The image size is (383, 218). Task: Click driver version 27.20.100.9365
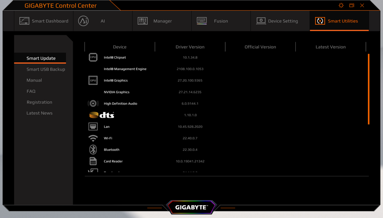190,80
